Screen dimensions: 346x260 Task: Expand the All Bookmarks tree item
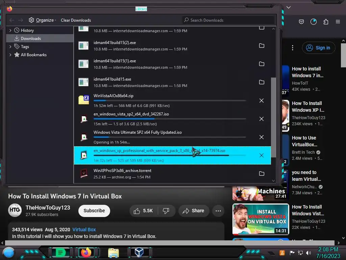click(x=10, y=55)
